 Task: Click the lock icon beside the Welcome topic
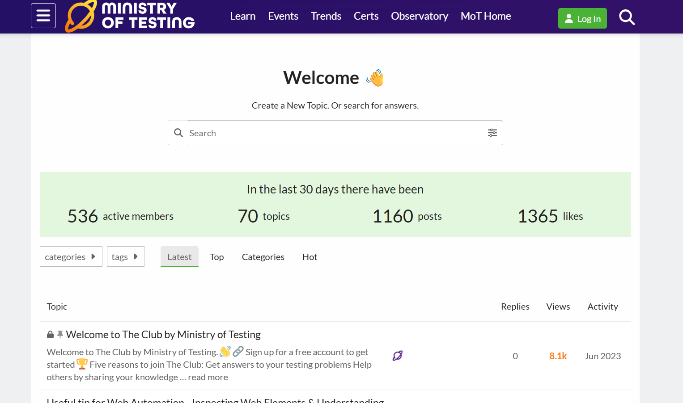tap(50, 334)
